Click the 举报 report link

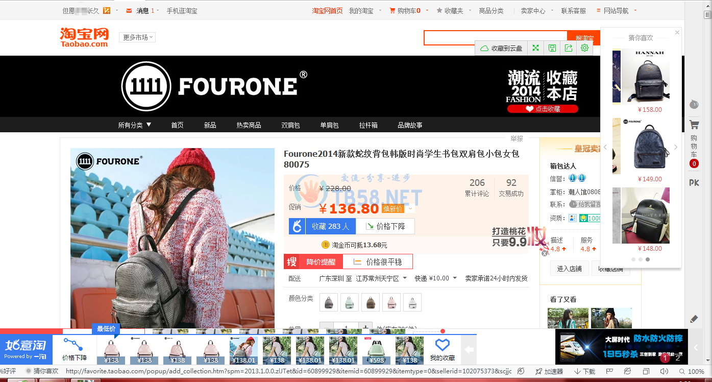click(517, 138)
